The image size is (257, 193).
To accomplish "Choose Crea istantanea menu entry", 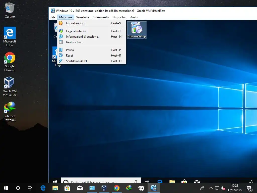I will click(x=92, y=31).
